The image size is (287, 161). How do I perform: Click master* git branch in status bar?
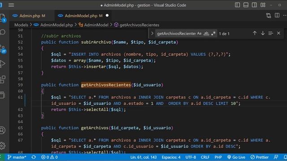pos(17,157)
